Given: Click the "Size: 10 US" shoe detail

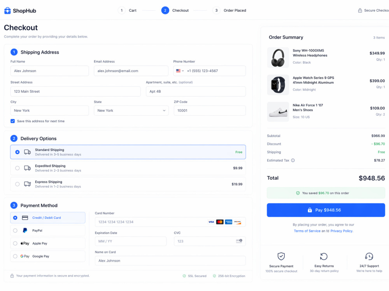Looking at the screenshot, I should tap(301, 117).
